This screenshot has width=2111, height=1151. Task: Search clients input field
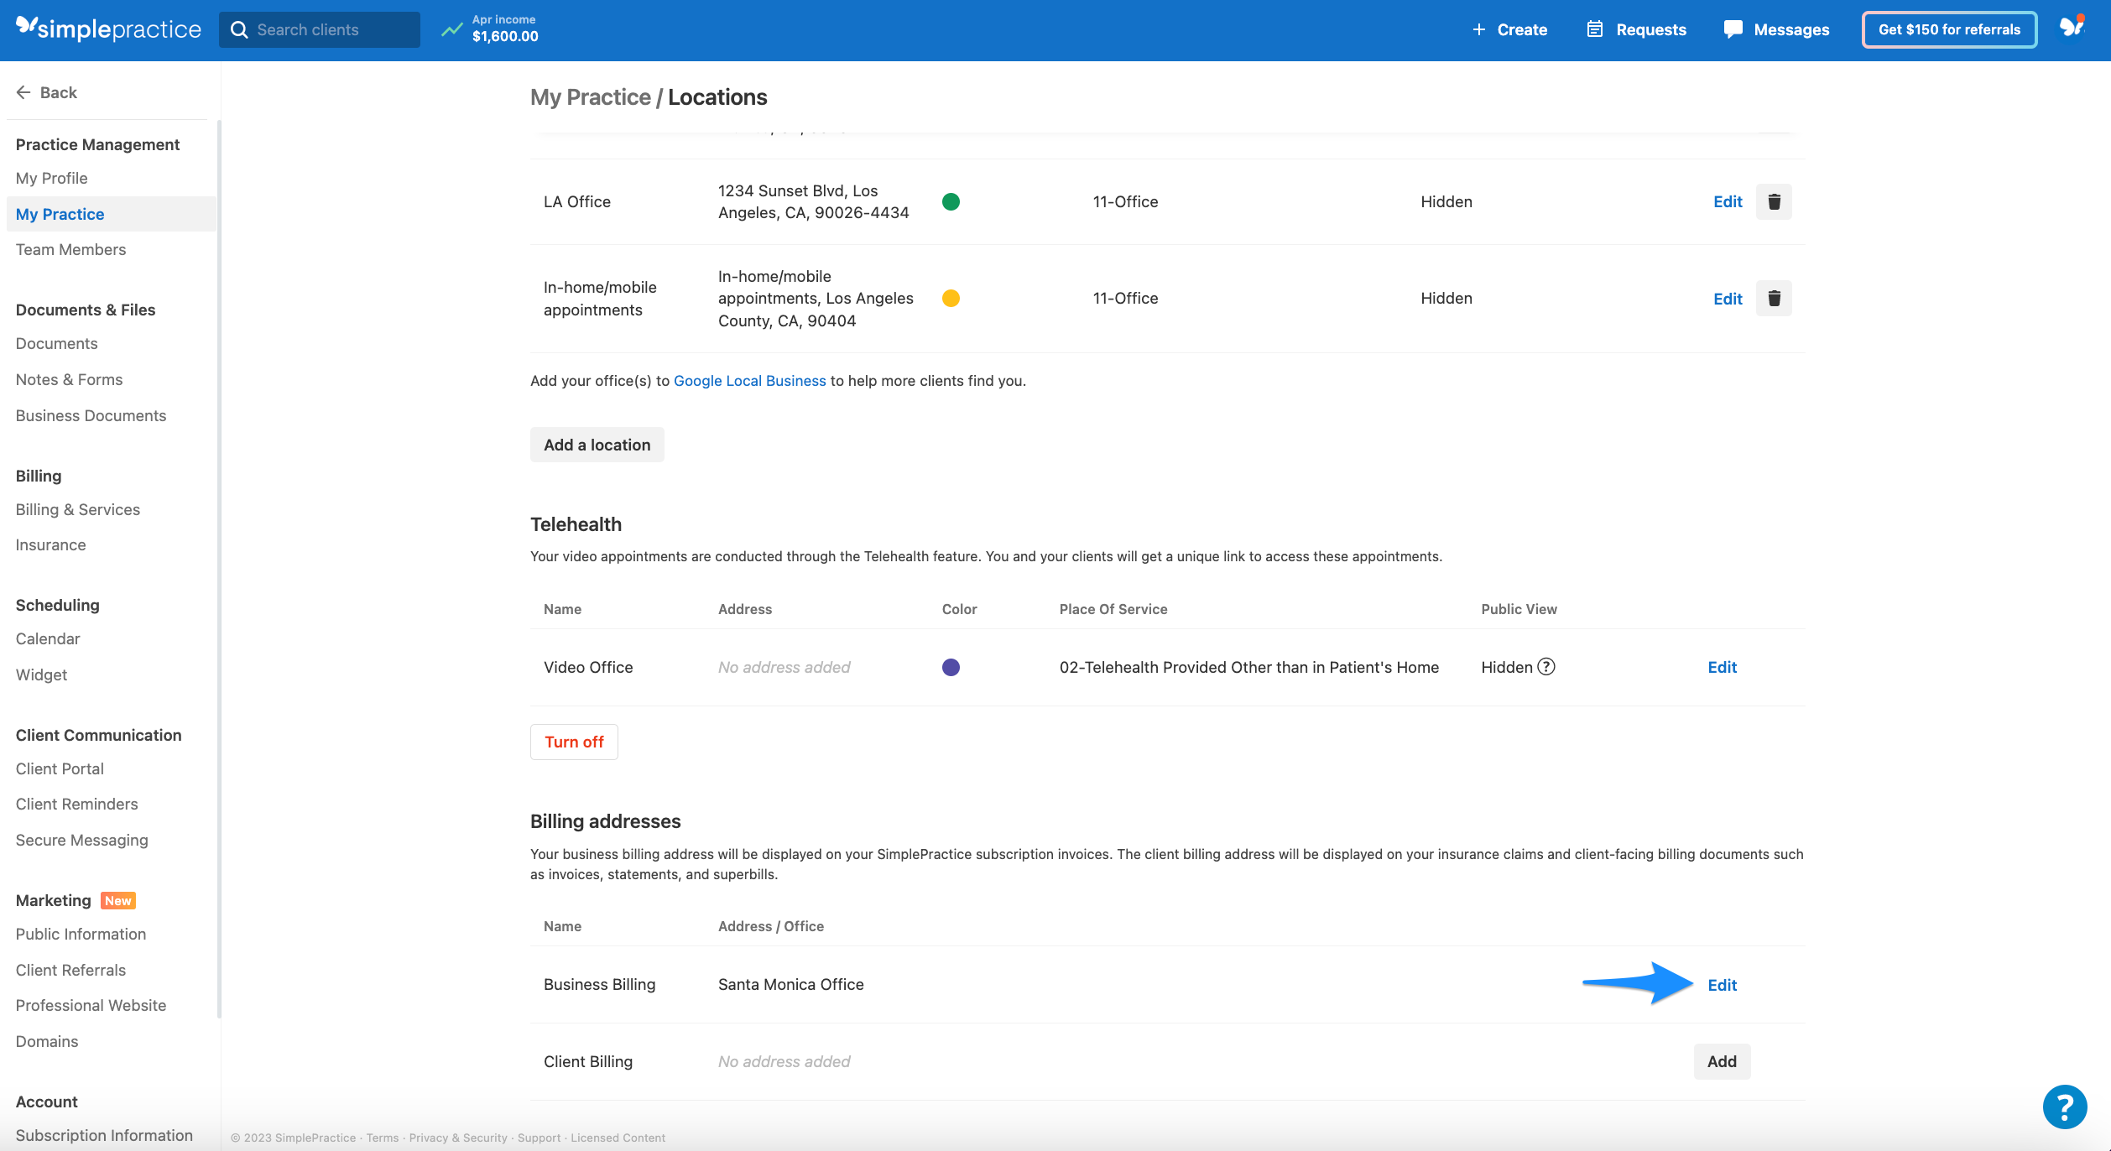click(x=320, y=29)
